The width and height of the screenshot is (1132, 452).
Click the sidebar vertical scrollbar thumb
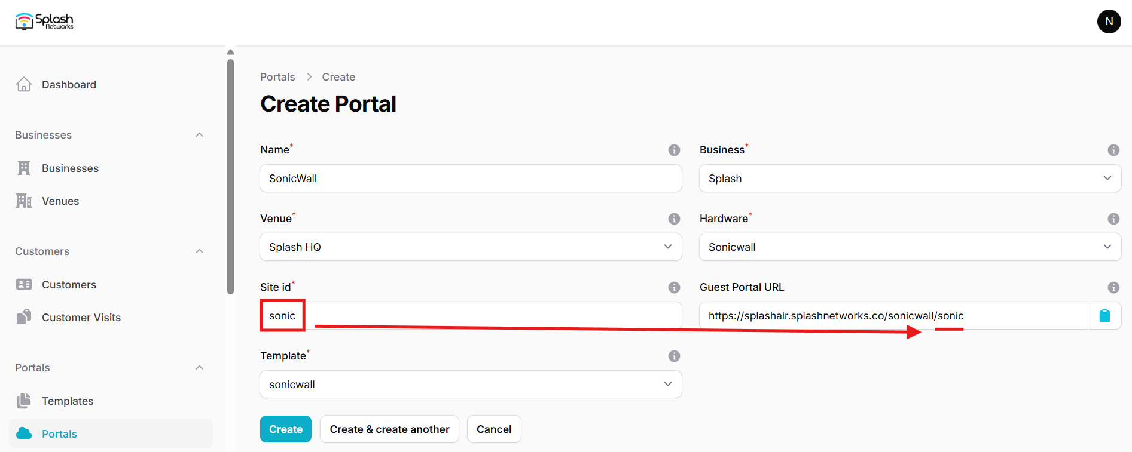(x=230, y=176)
